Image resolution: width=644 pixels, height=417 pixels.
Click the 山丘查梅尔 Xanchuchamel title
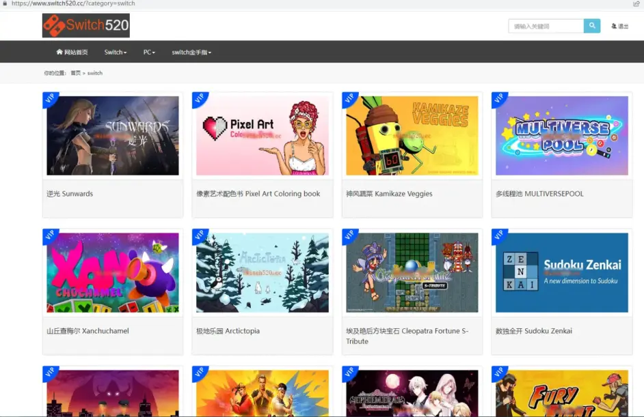pos(88,331)
